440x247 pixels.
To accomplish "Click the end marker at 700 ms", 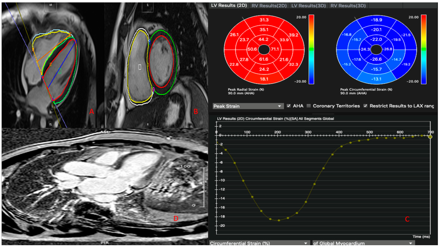I will (x=430, y=137).
